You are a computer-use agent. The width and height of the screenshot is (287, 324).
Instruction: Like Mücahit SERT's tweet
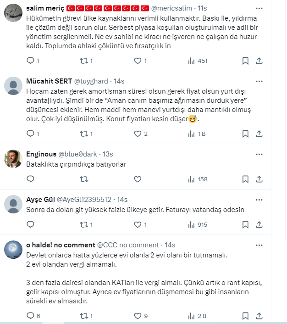[x=137, y=134]
